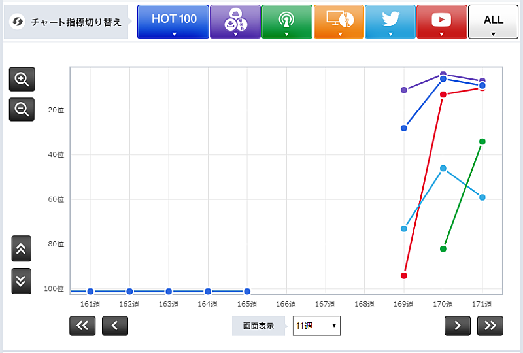The width and height of the screenshot is (523, 353).
Task: Open the 11週 display weeks dropdown
Action: click(316, 325)
